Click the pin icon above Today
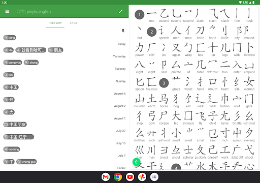The image size is (260, 183). click(x=123, y=30)
